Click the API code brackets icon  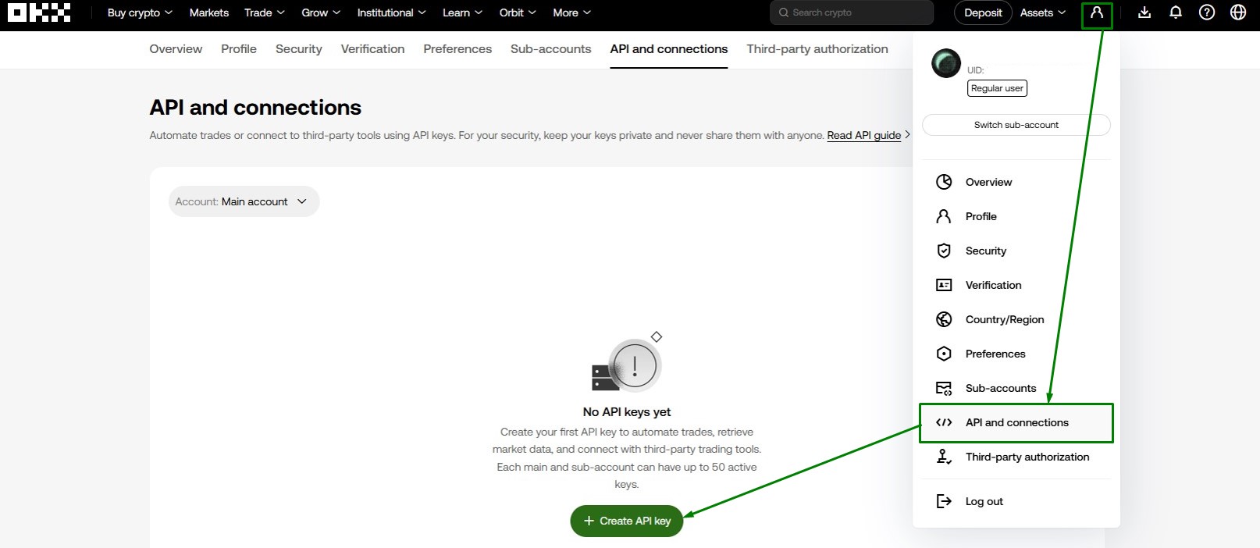pos(944,422)
